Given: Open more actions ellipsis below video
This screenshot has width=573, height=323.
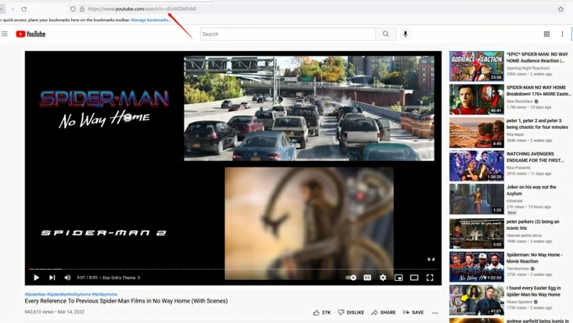Looking at the screenshot, I should coord(435,313).
